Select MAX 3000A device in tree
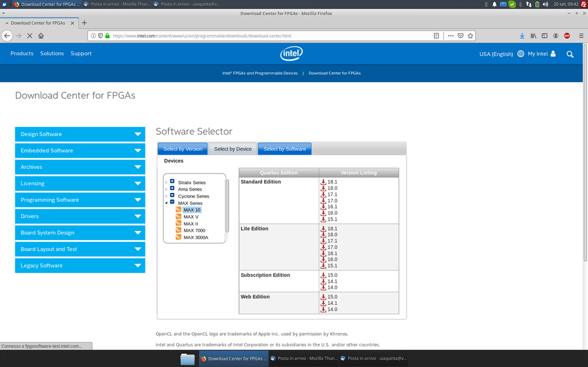This screenshot has width=588, height=367. [196, 238]
